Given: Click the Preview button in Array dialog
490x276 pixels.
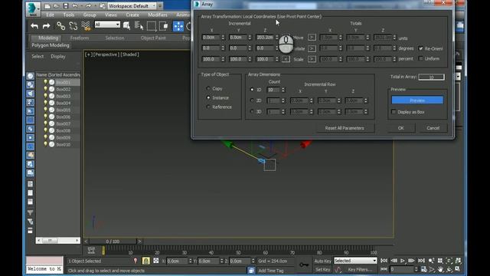Looking at the screenshot, I should [x=417, y=100].
